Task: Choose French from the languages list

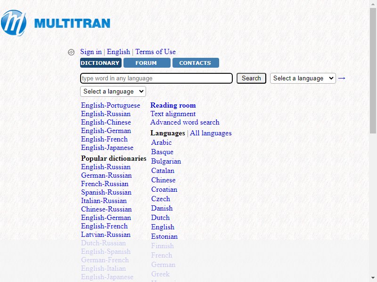Action: (x=162, y=255)
